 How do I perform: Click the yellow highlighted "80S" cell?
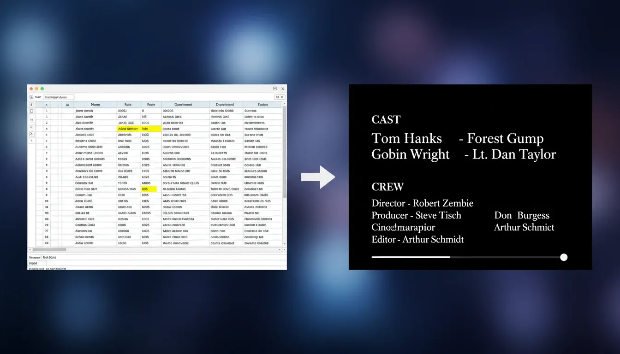tap(149, 189)
